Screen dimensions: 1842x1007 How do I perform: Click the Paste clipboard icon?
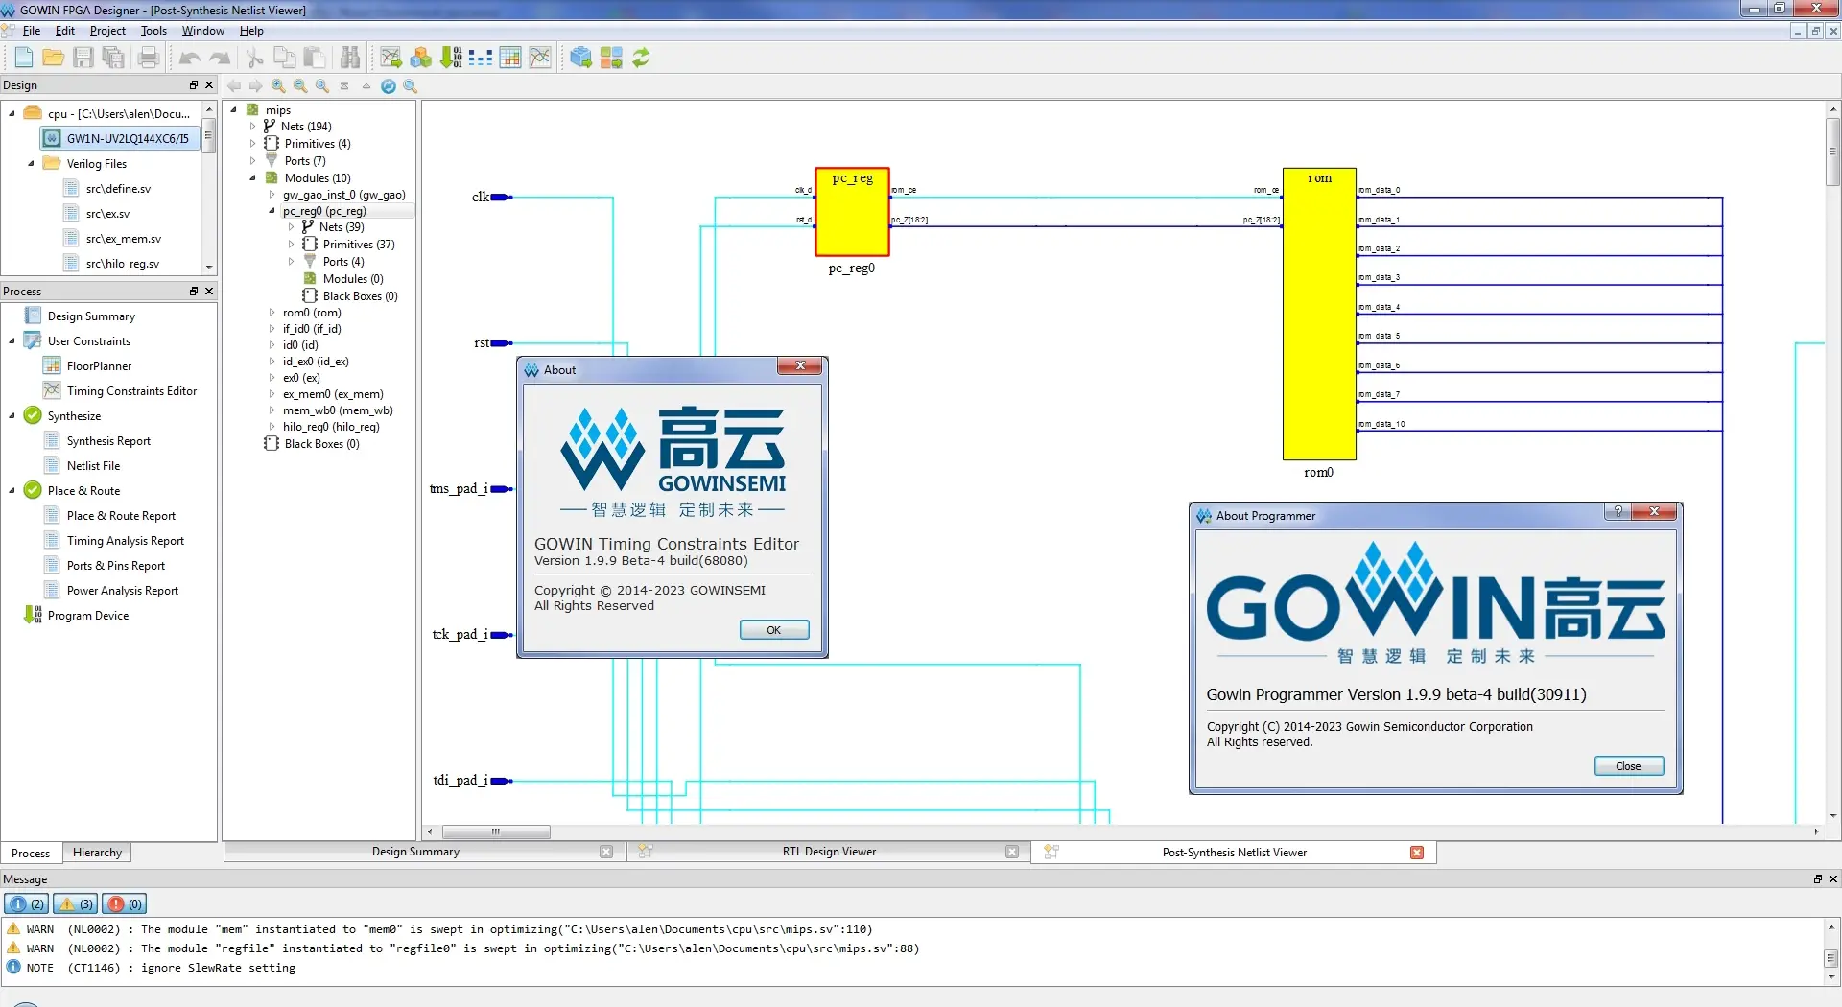pos(315,58)
